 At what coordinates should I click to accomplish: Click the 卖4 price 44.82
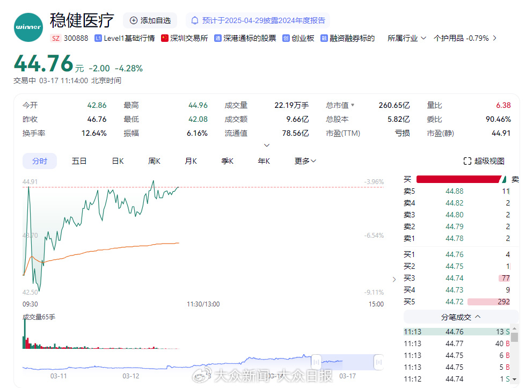point(454,203)
